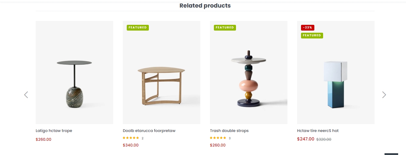Click the colorful stacked table image
The image size is (406, 155).
[x=248, y=79]
